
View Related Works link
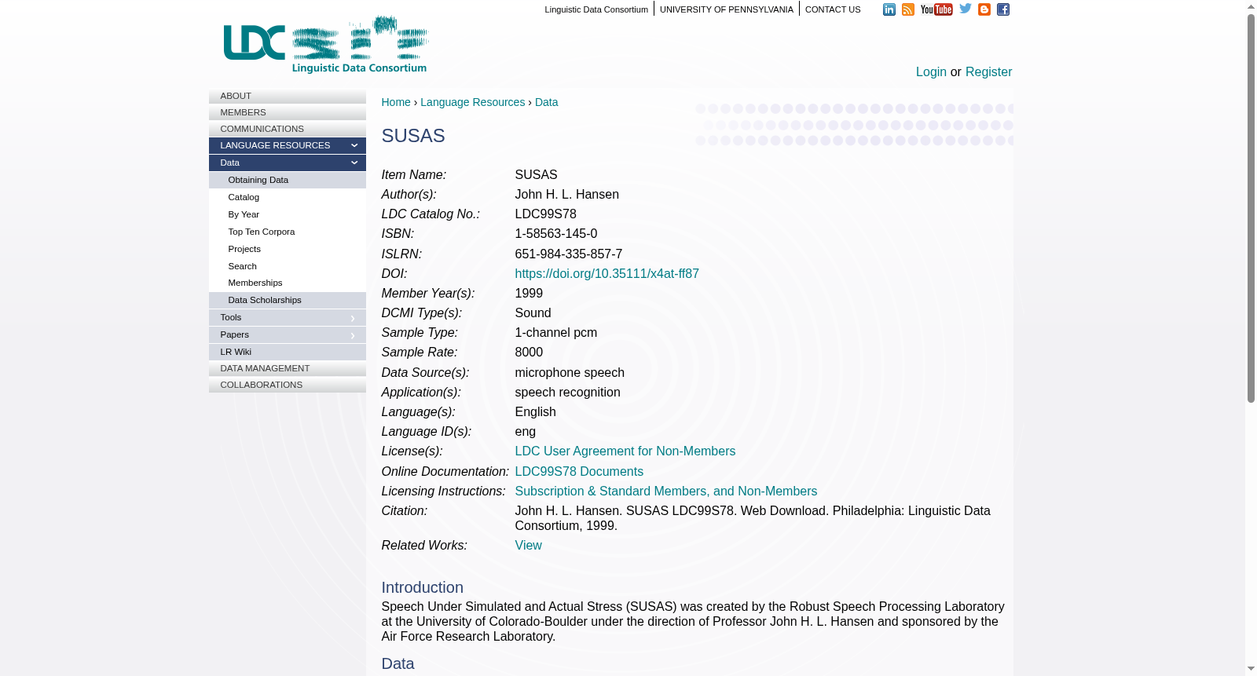(528, 546)
